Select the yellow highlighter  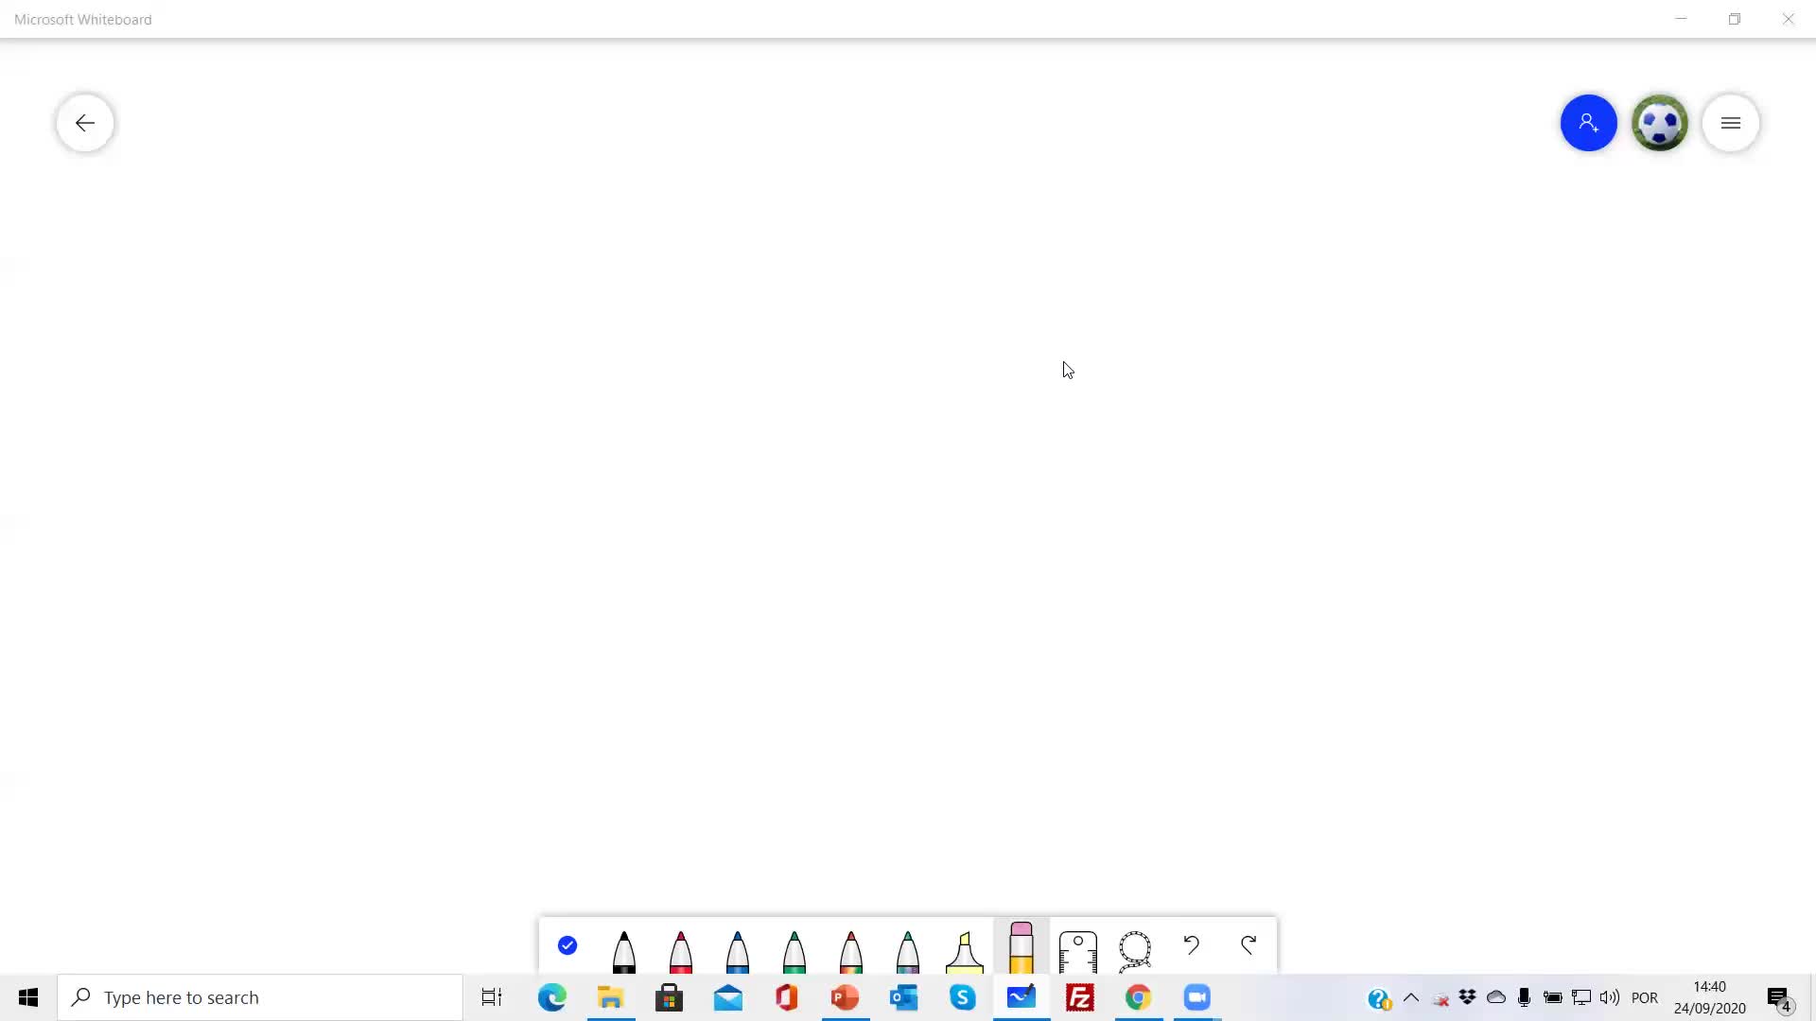point(964,950)
